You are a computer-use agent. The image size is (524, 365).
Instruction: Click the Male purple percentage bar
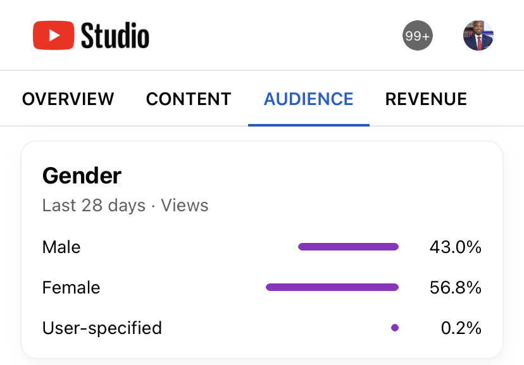348,247
